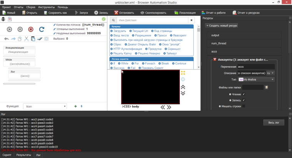This screenshot has height=158, width=292.
Task: Click the red delete icon beside Аккаунты
Action: point(214,60)
